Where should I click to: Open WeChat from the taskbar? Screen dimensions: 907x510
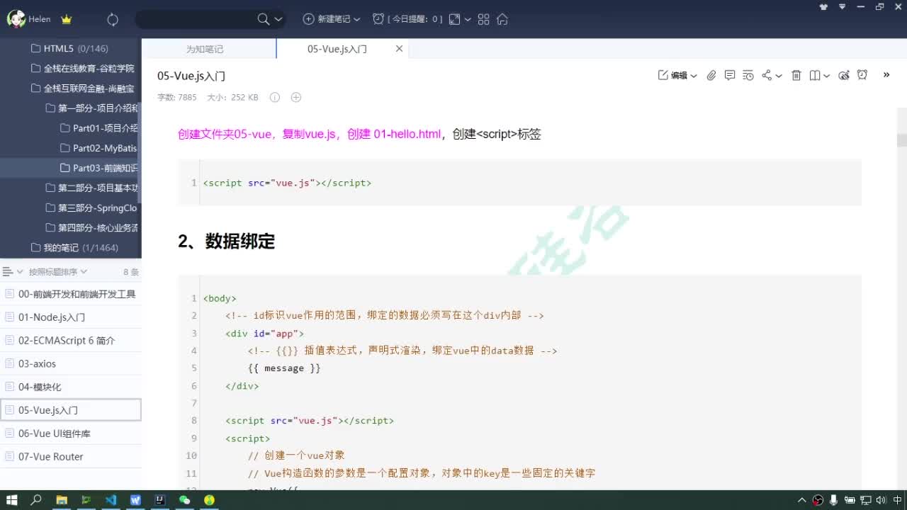(x=185, y=500)
